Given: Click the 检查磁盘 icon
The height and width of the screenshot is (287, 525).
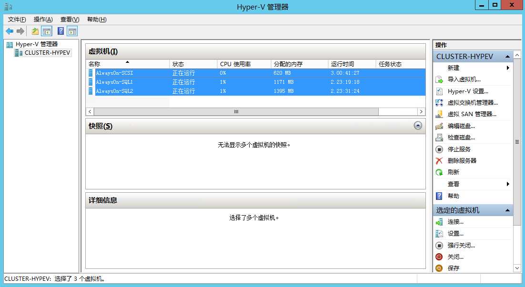Looking at the screenshot, I should [x=439, y=138].
